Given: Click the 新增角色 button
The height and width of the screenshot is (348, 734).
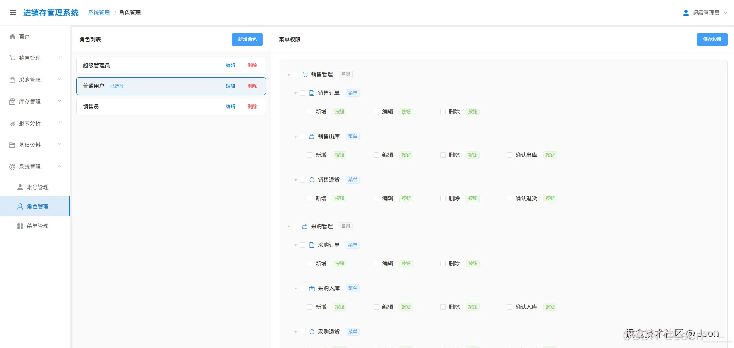Looking at the screenshot, I should pos(247,40).
